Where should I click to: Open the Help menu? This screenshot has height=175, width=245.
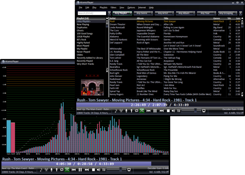click(x=151, y=7)
